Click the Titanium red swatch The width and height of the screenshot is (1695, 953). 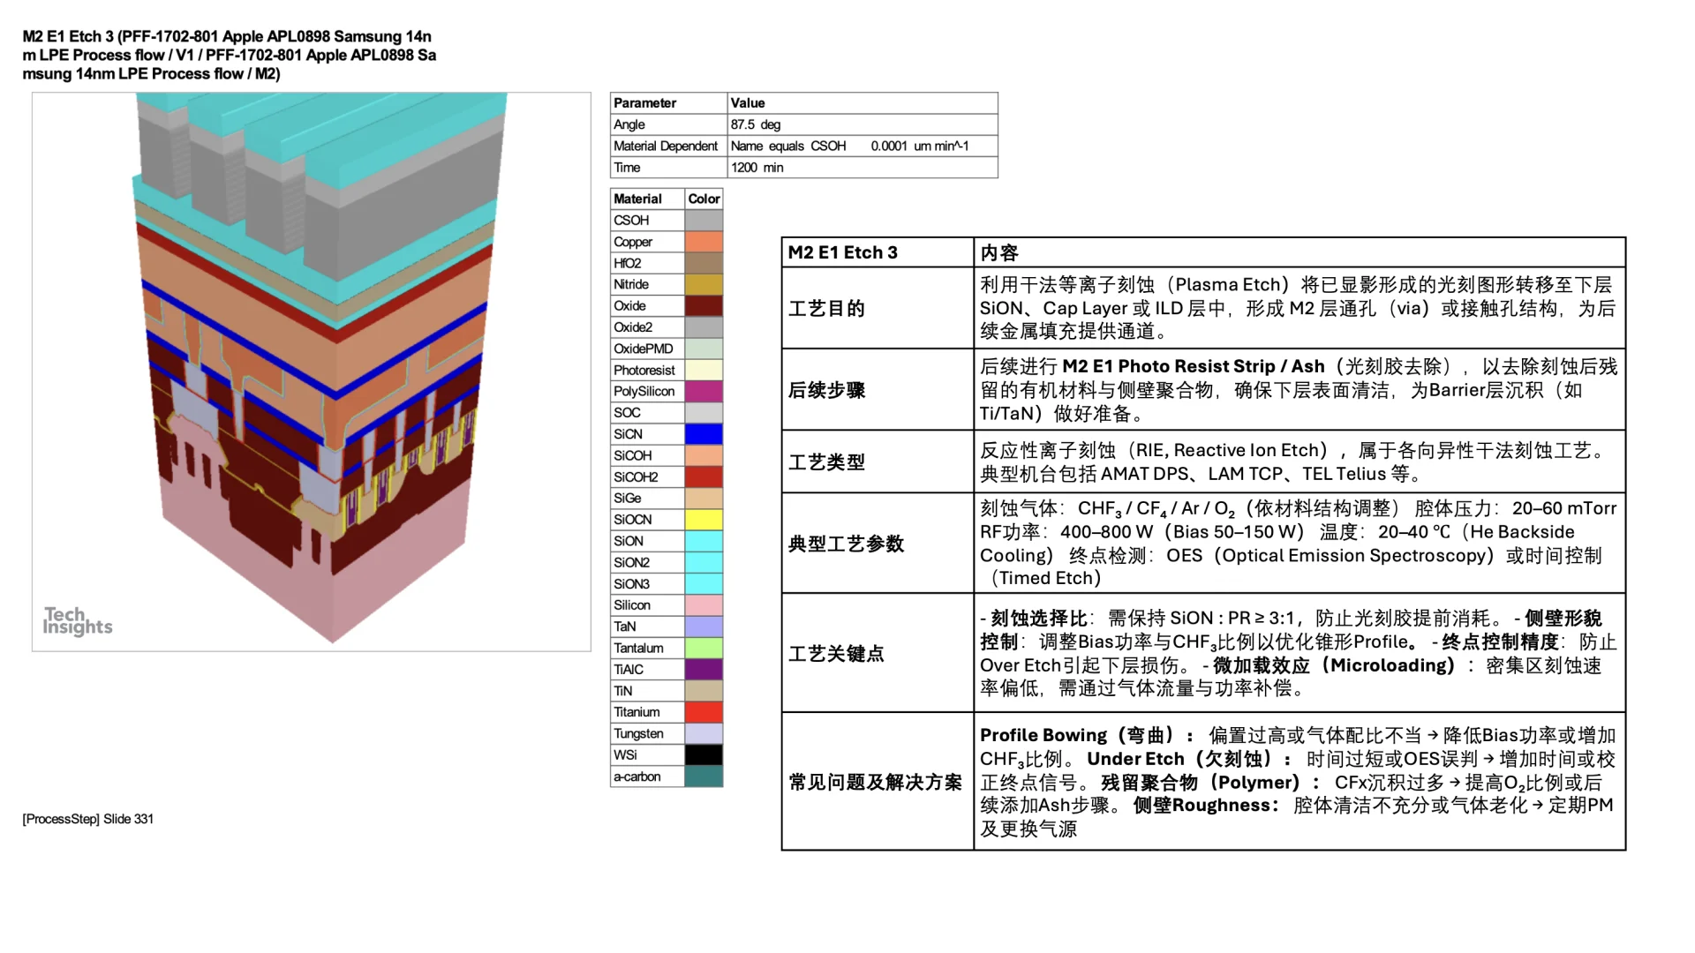(704, 711)
